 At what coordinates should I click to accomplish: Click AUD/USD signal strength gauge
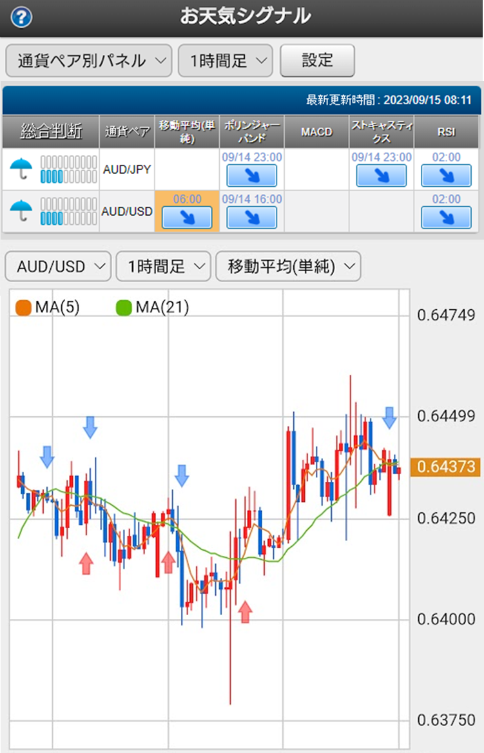tap(69, 211)
